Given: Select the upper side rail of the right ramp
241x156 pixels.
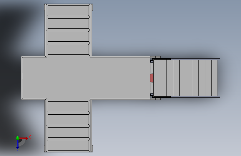Looking at the screenshot, I should click(x=195, y=59).
